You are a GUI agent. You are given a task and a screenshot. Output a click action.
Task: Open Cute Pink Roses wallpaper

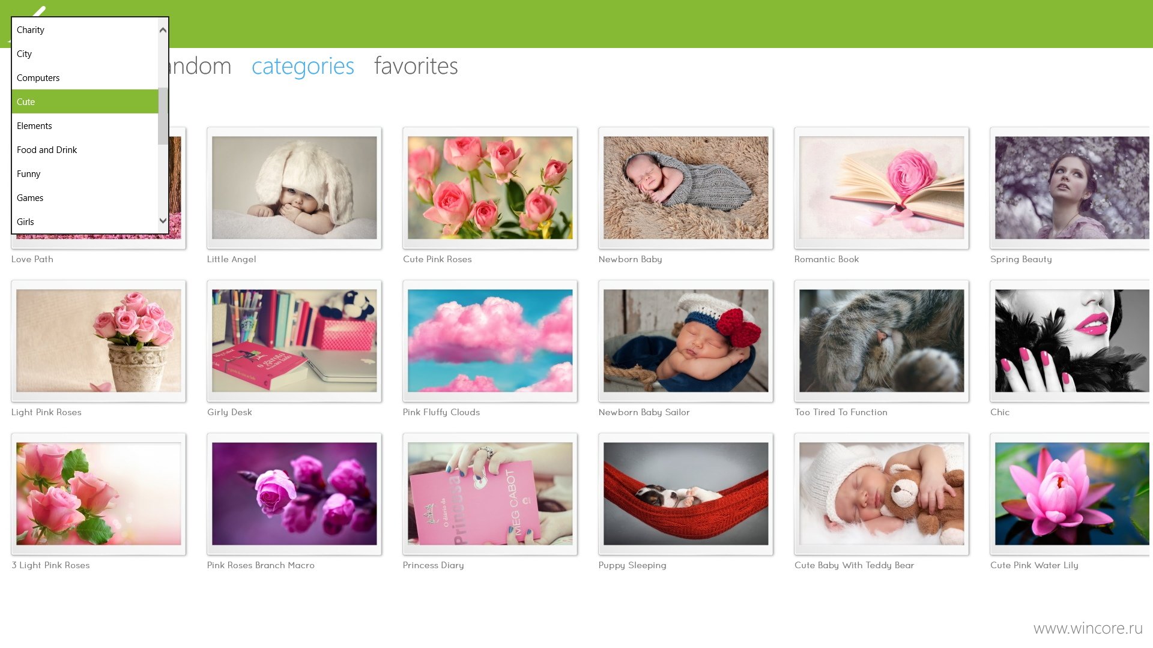point(490,188)
